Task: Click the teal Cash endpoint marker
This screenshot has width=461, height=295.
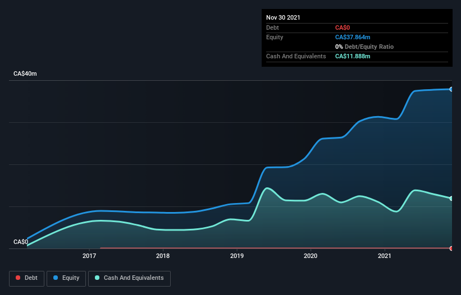Action: tap(451, 199)
